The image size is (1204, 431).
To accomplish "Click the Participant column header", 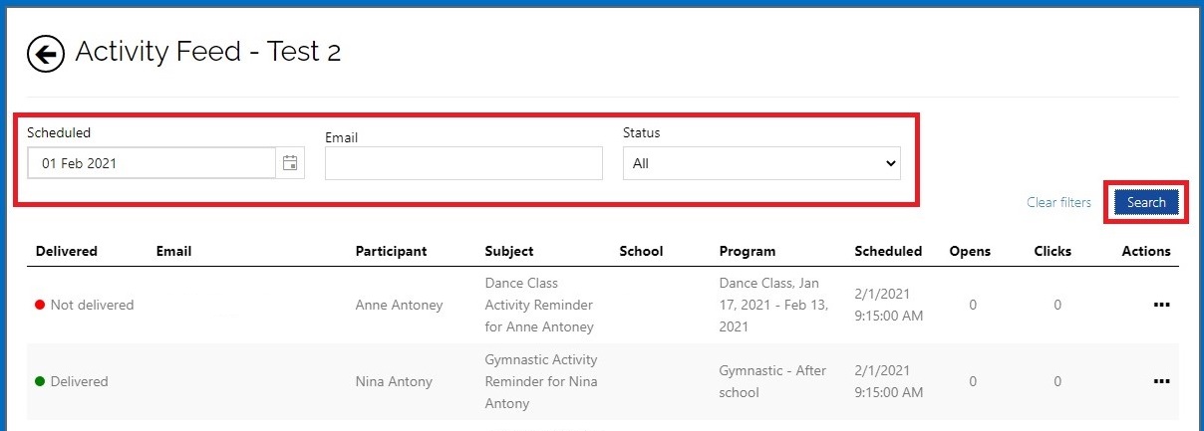I will 391,251.
